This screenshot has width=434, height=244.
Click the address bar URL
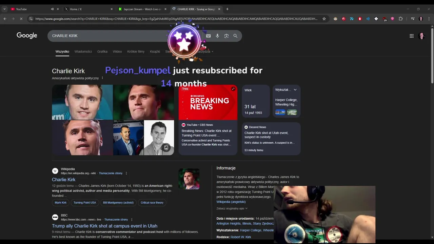click(x=176, y=19)
